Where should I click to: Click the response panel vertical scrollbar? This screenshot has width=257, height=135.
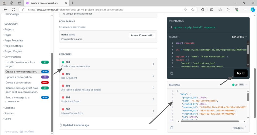(x=248, y=97)
